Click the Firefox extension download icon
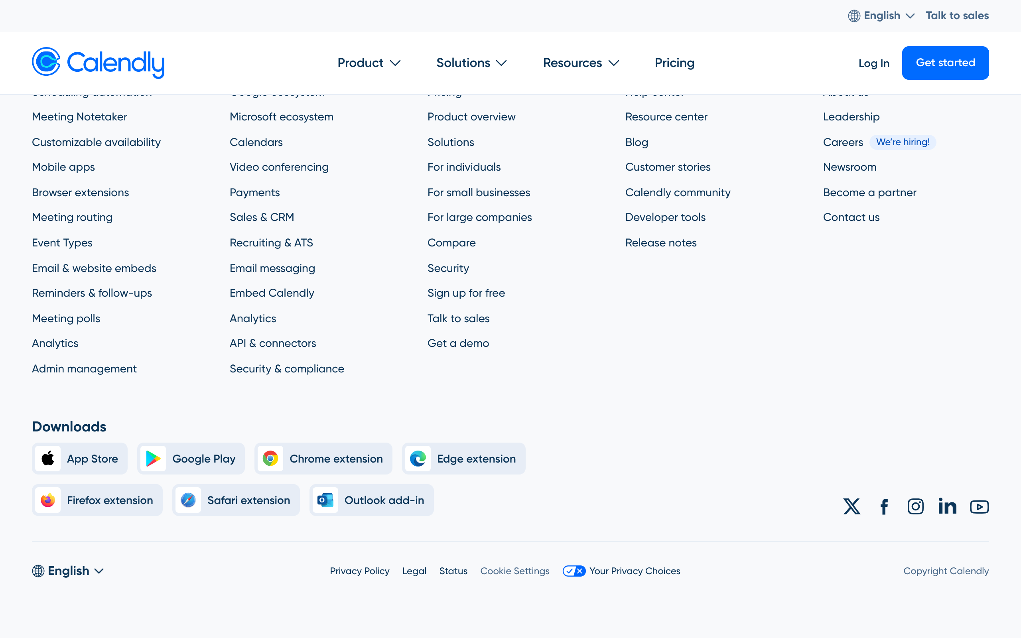The height and width of the screenshot is (638, 1021). 48,500
